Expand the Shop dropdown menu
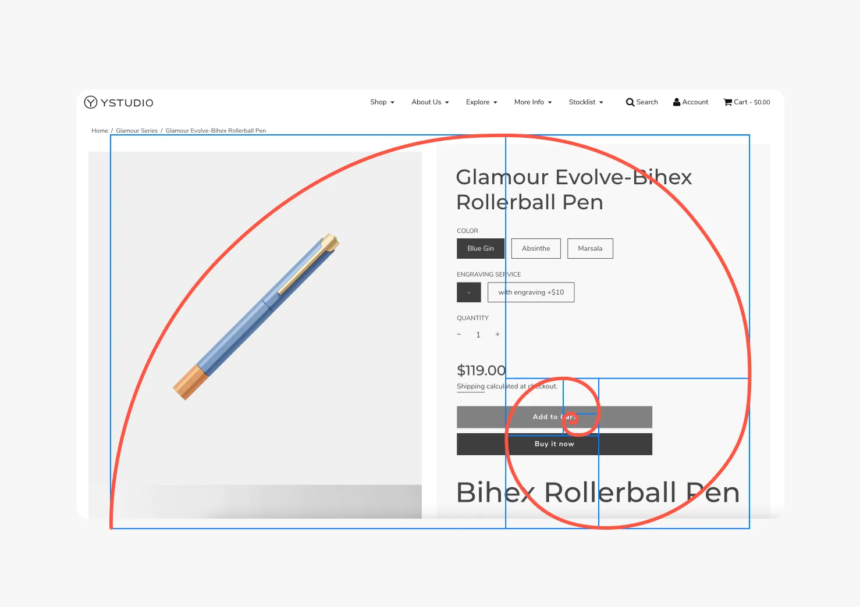This screenshot has height=607, width=860. tap(382, 102)
